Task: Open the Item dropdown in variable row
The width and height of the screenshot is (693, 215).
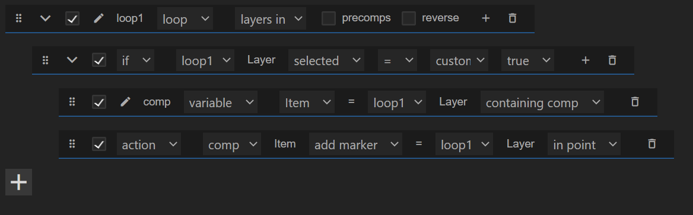Action: coord(307,102)
